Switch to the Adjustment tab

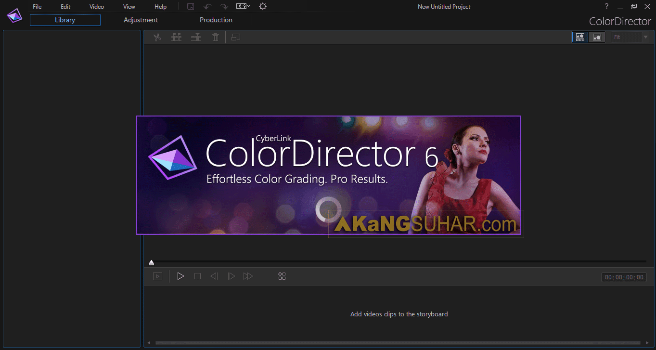click(x=141, y=20)
